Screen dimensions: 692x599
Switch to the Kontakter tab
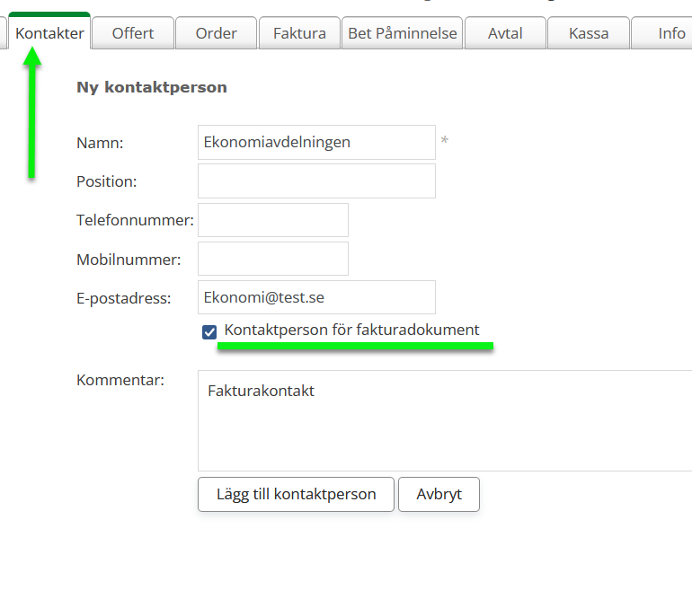pyautogui.click(x=50, y=33)
